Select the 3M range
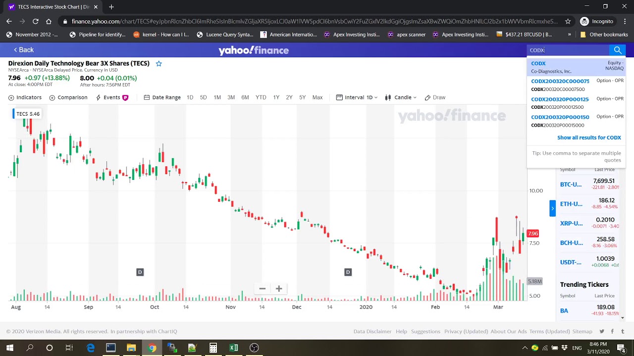 coord(231,97)
